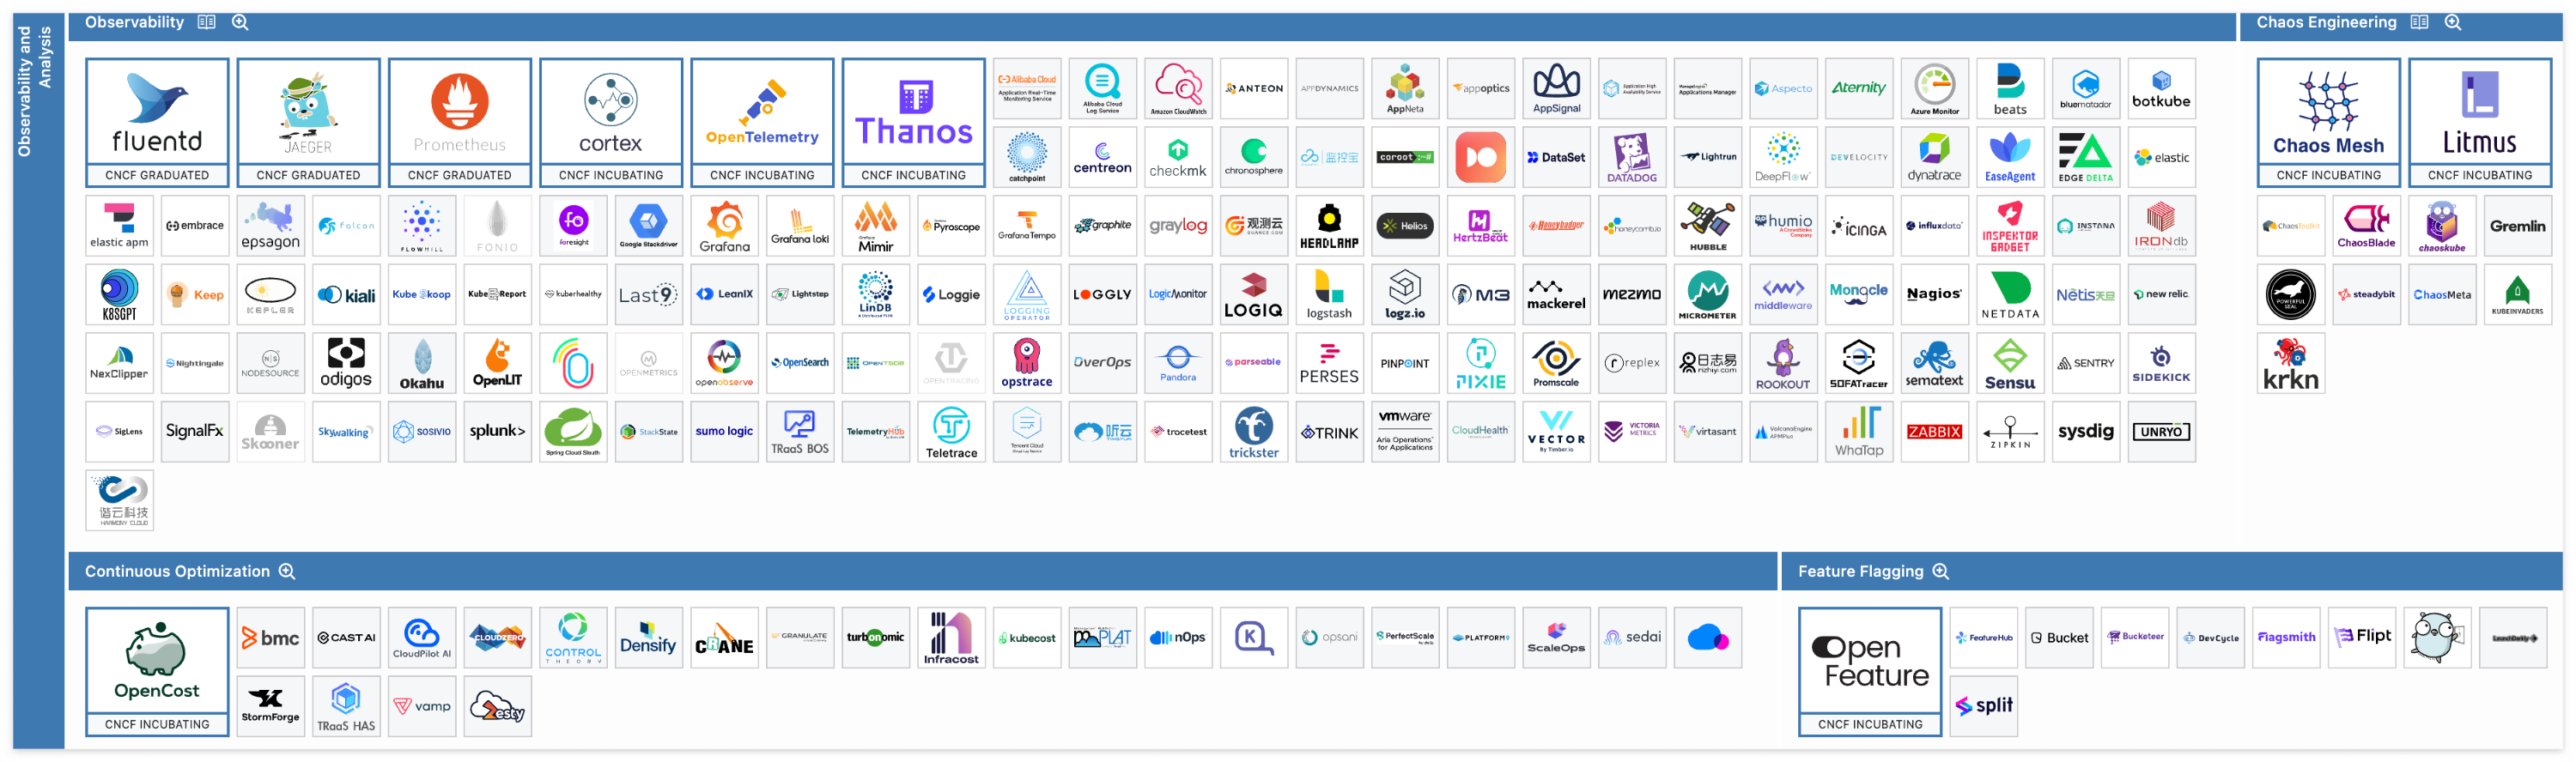The image size is (2576, 762).
Task: Select the Instana tile
Action: click(x=2086, y=226)
